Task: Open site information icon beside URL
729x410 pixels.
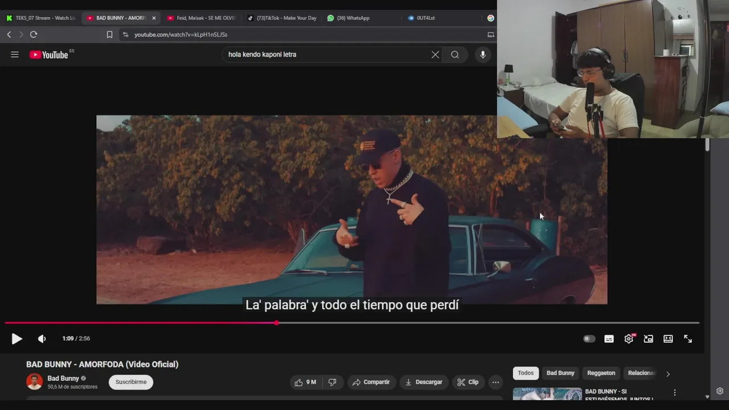Action: (x=125, y=35)
